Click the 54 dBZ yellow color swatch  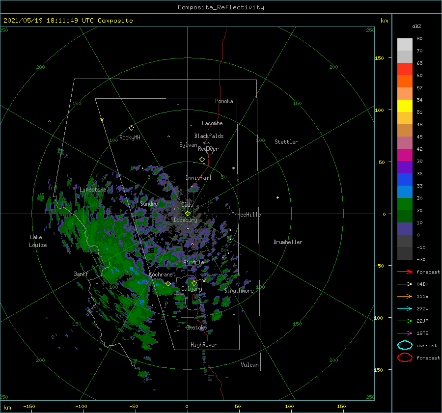pos(405,106)
